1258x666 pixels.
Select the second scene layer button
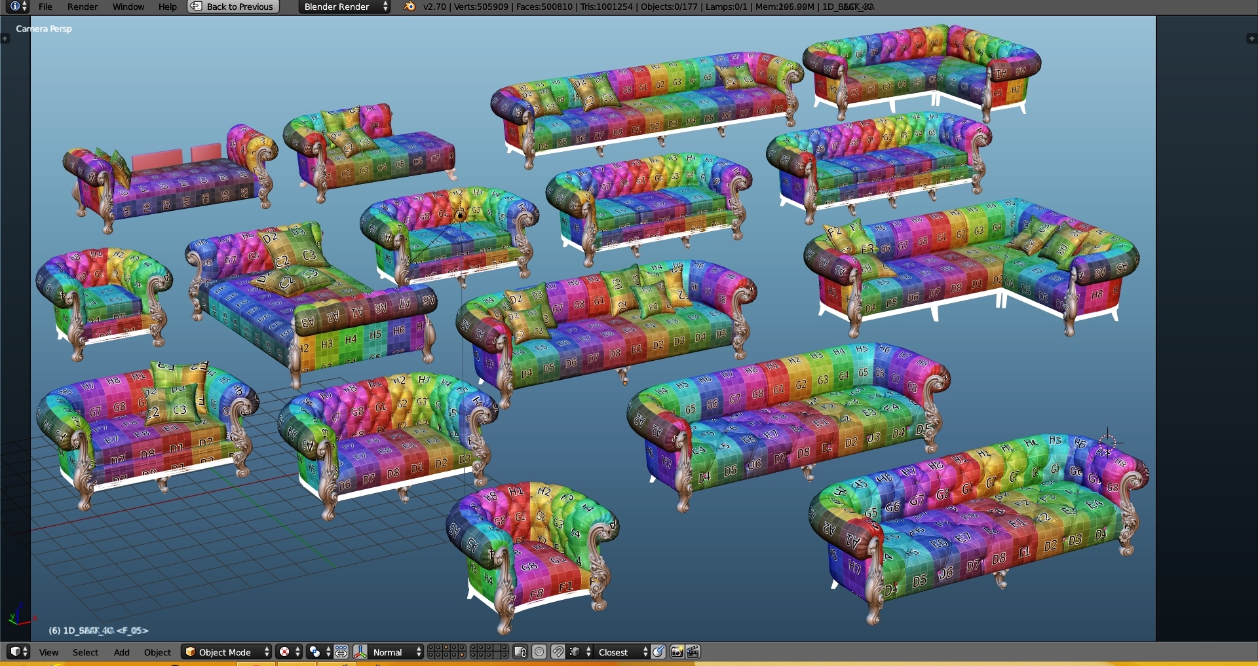(438, 649)
